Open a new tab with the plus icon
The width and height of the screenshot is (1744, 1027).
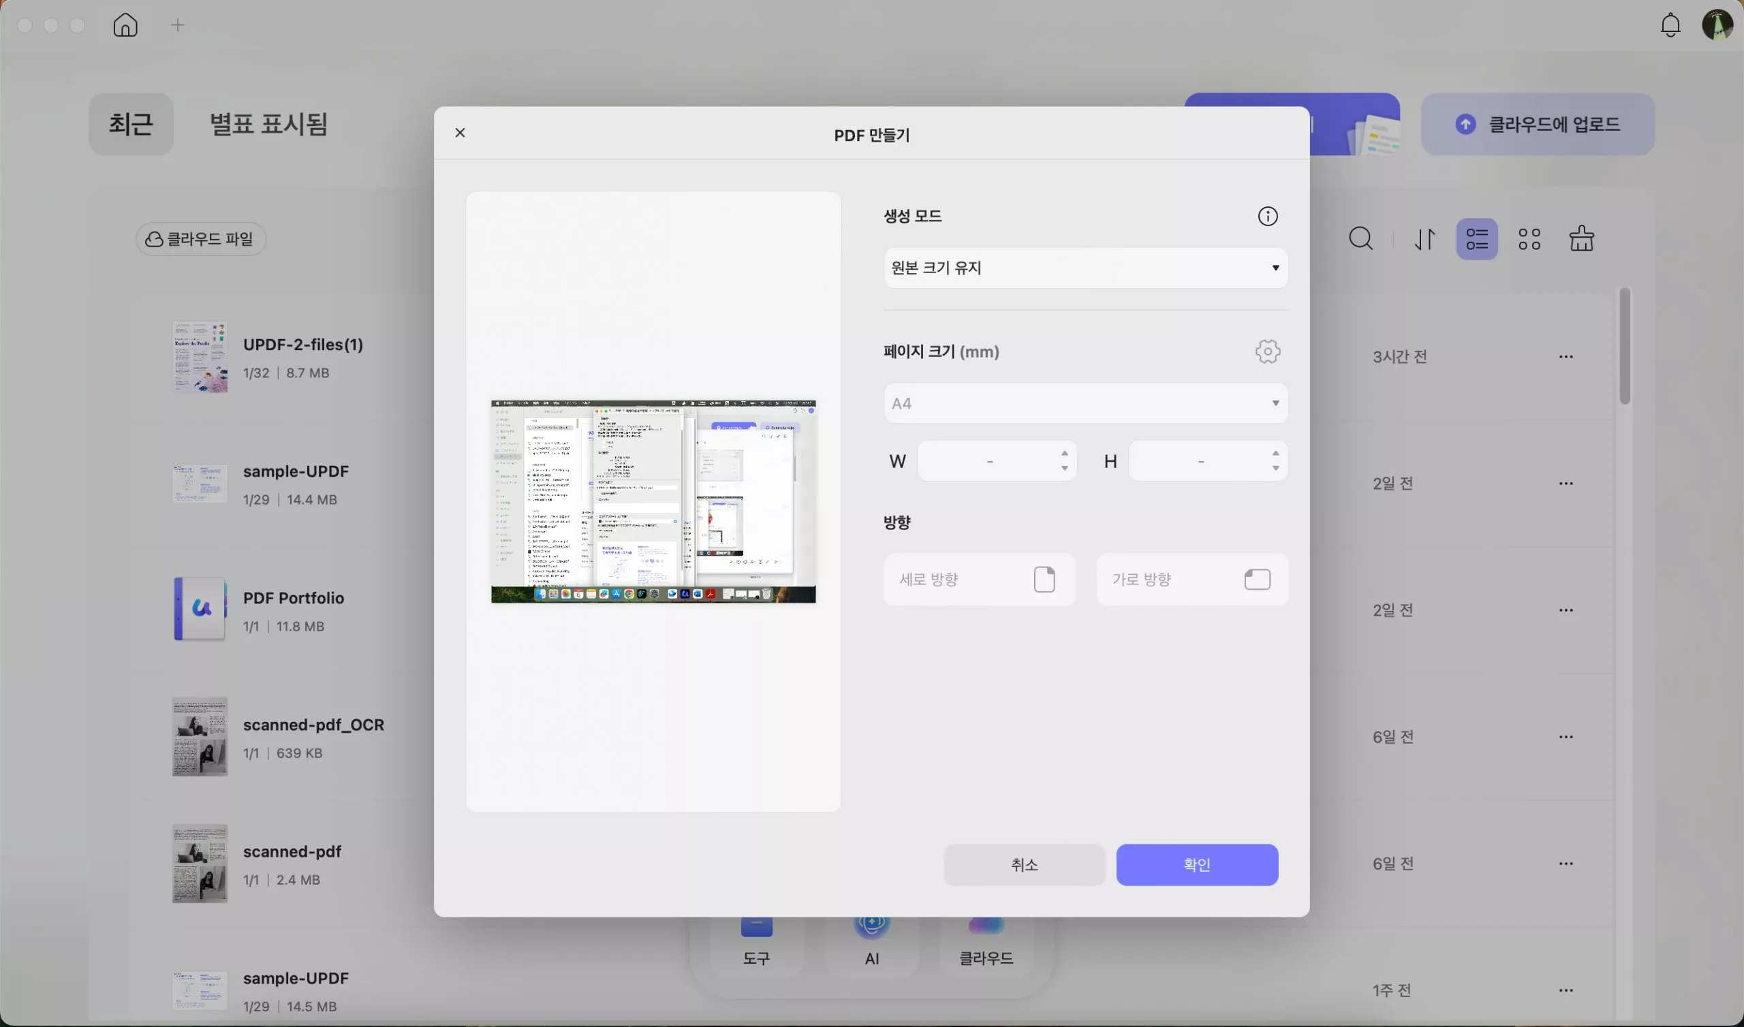[x=177, y=25]
